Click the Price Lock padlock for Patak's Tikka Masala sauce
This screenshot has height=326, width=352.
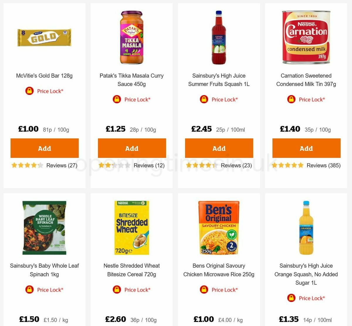click(x=117, y=99)
